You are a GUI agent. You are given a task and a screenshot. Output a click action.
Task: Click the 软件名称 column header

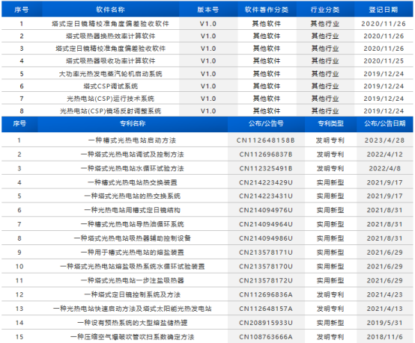coord(110,10)
